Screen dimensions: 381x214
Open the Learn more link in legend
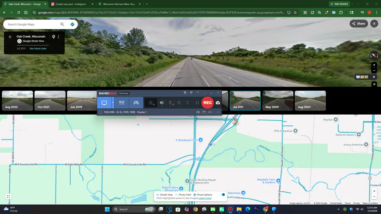click(205, 198)
